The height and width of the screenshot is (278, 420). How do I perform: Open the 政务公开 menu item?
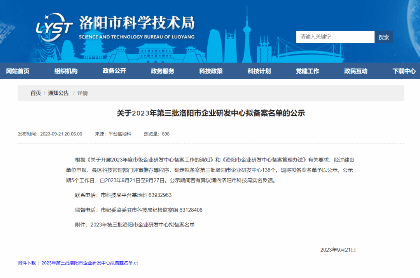pos(114,71)
